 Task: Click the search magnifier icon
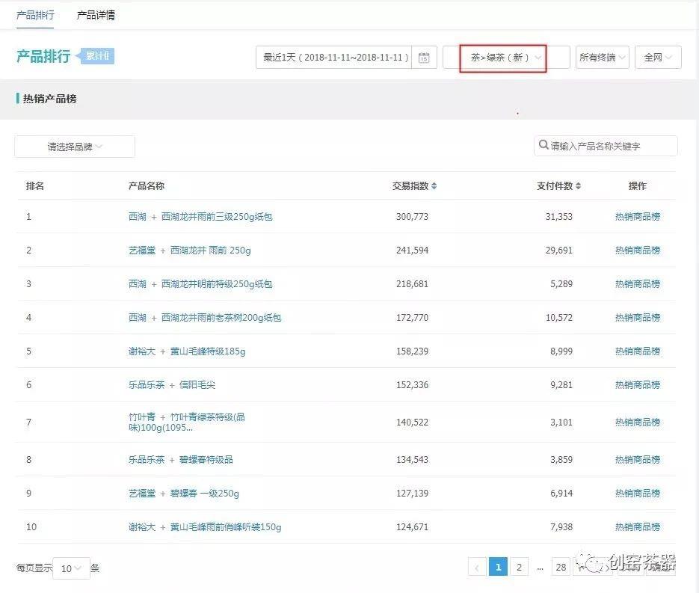[x=544, y=145]
